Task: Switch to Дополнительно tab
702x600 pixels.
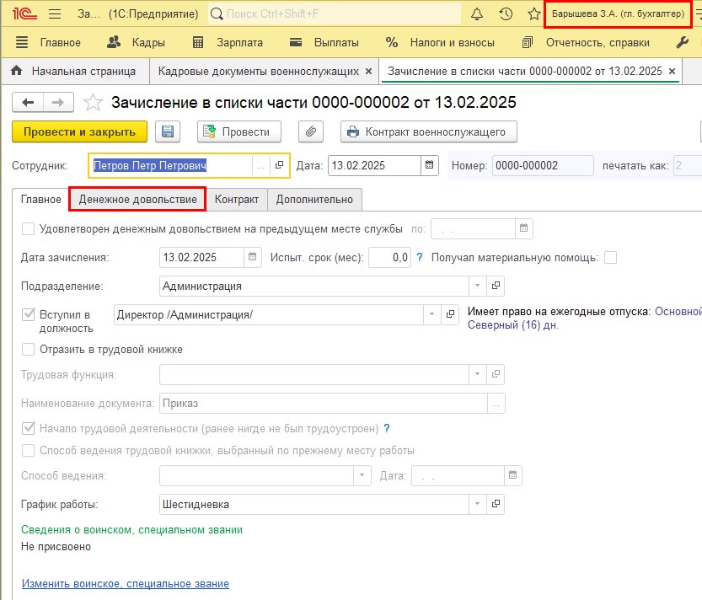Action: [314, 199]
